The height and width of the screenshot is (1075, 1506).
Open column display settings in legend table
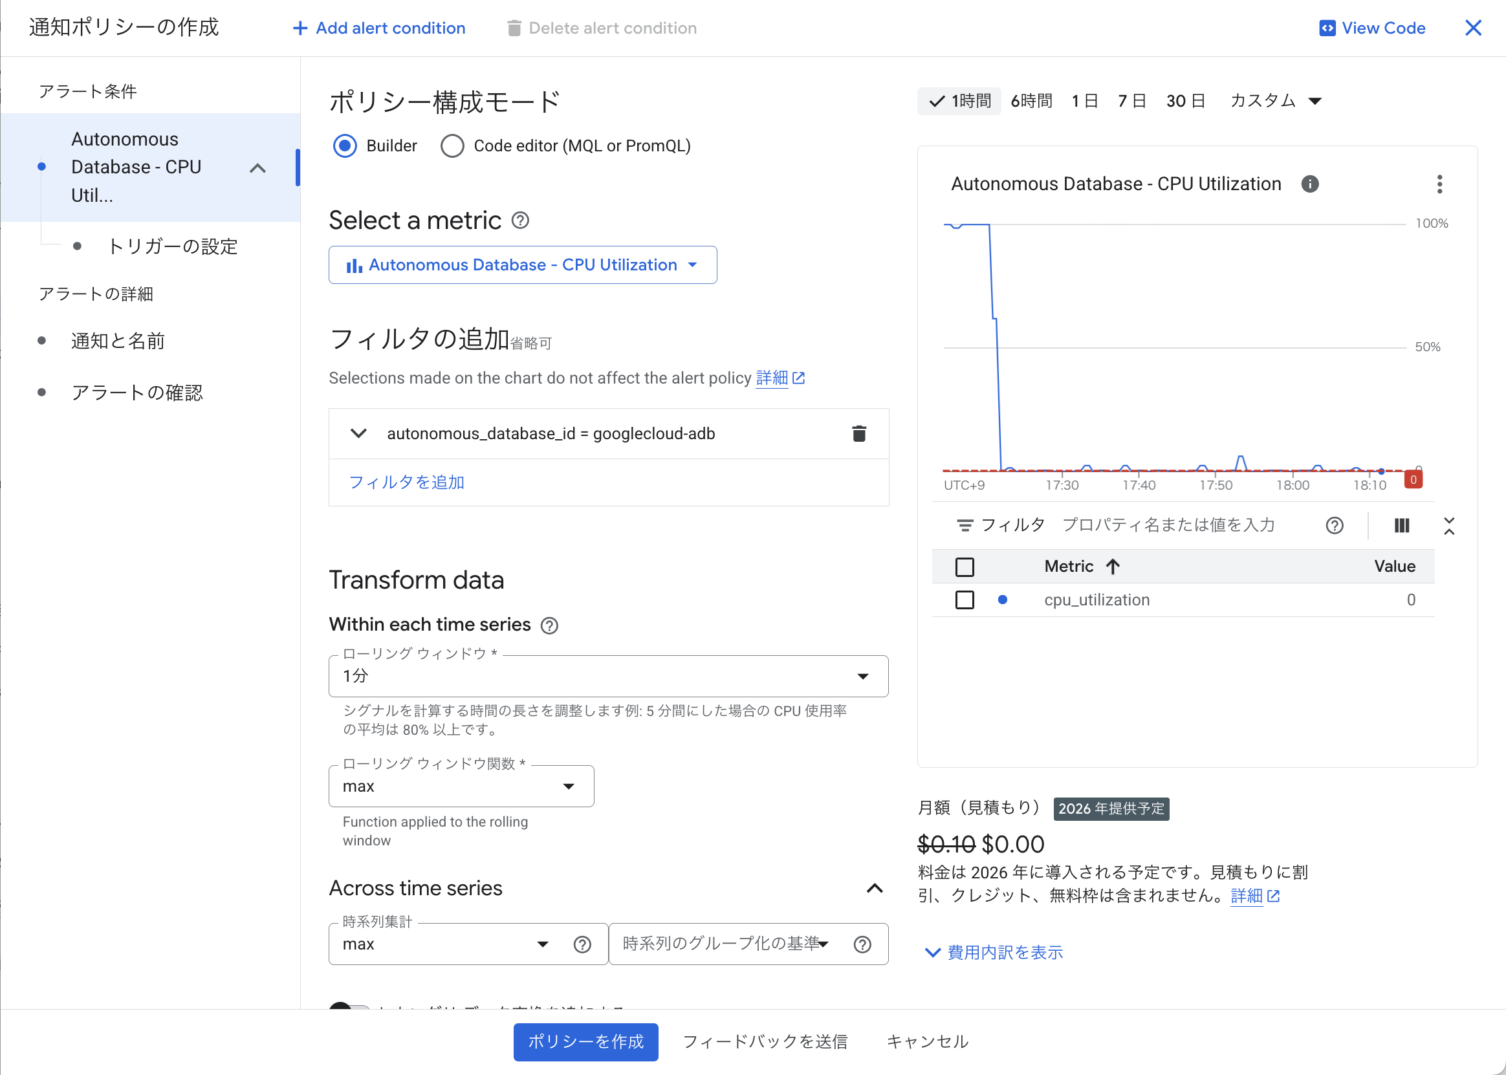click(x=1401, y=525)
